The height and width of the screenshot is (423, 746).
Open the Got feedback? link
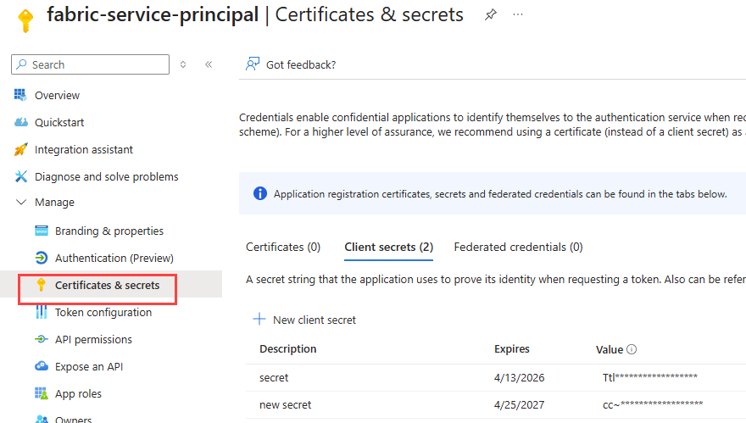pos(301,64)
